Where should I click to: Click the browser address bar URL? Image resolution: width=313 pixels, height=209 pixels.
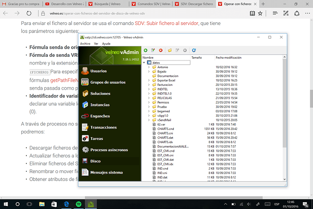pos(97,13)
